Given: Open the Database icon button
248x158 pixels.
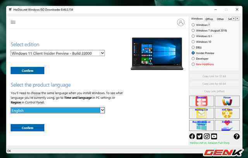Looking at the screenshot, I should [x=201, y=101].
